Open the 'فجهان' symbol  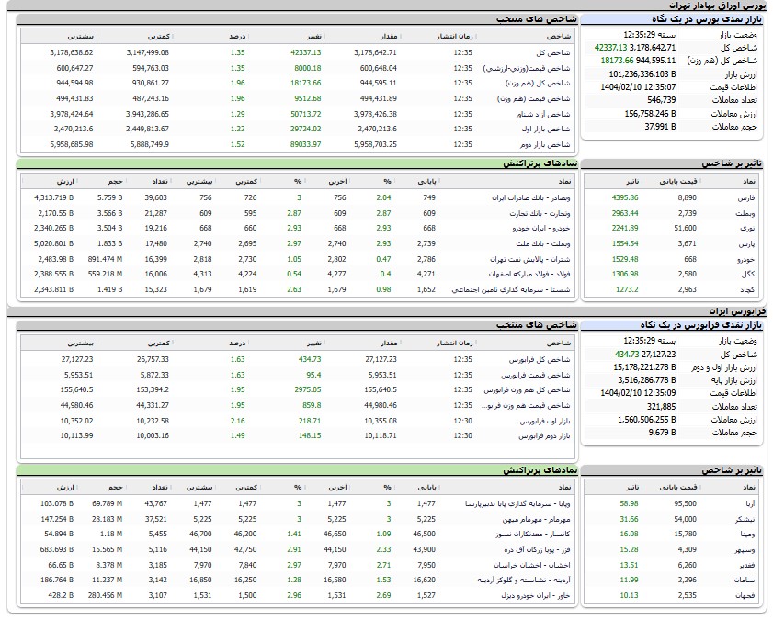point(745,596)
